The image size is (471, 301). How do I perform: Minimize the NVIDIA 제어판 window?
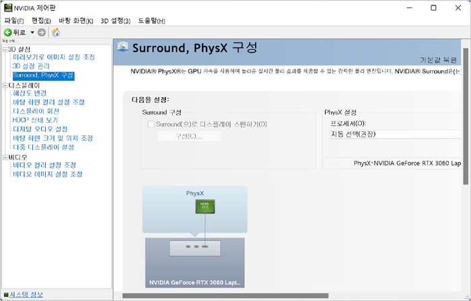(410, 8)
